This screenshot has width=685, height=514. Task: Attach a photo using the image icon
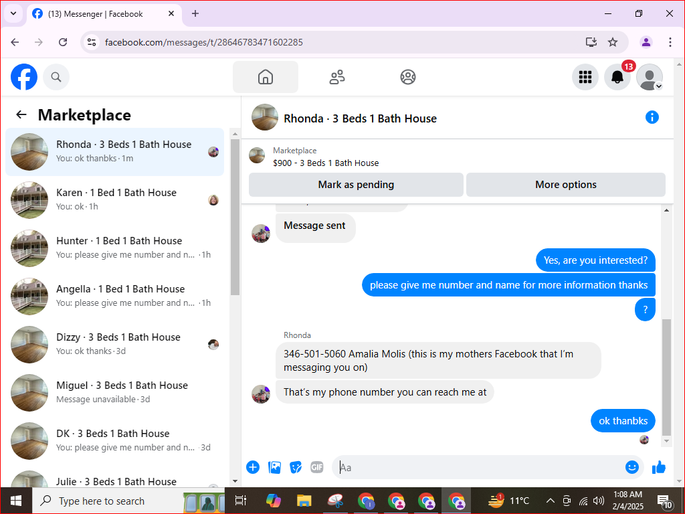coord(274,467)
